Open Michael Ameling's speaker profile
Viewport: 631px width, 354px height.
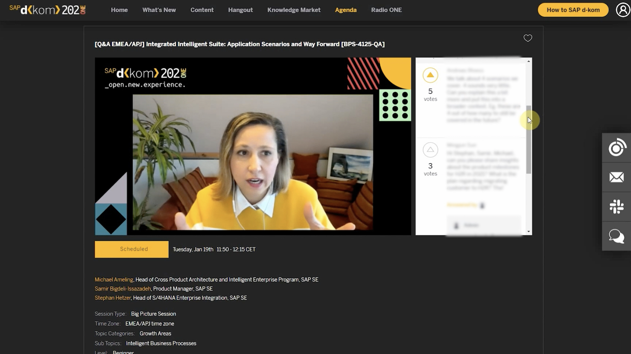pyautogui.click(x=114, y=279)
